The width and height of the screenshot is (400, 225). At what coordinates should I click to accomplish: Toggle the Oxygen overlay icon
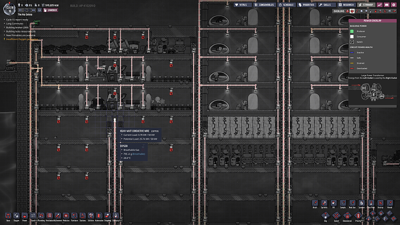(347, 11)
